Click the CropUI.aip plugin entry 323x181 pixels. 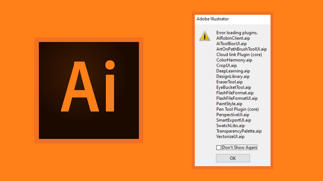tap(227, 66)
